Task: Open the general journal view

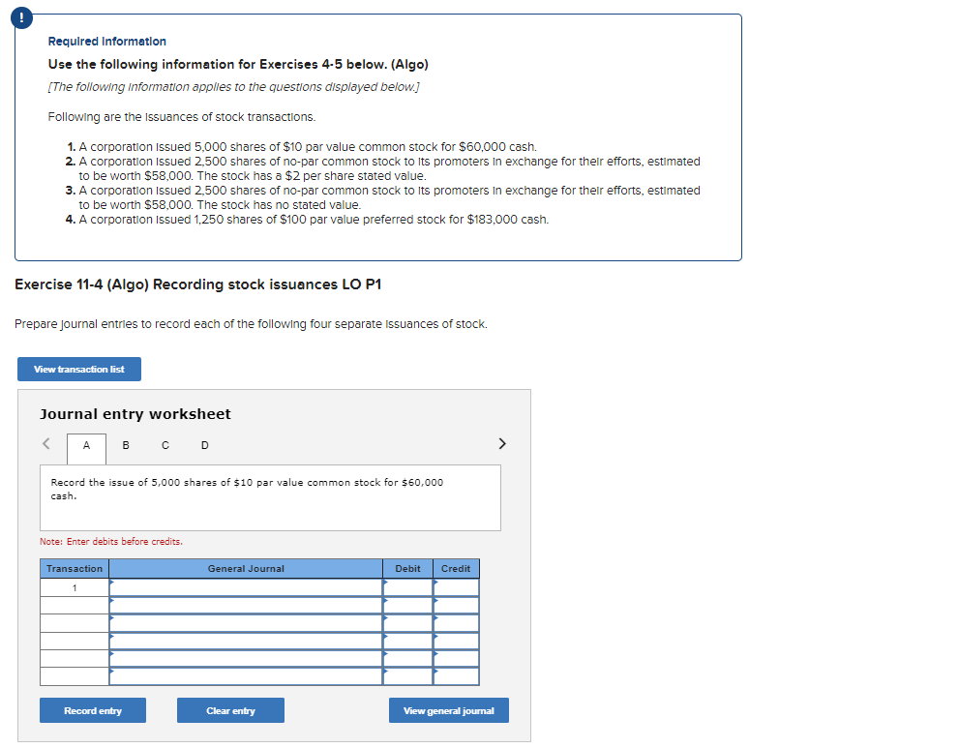Action: click(448, 709)
